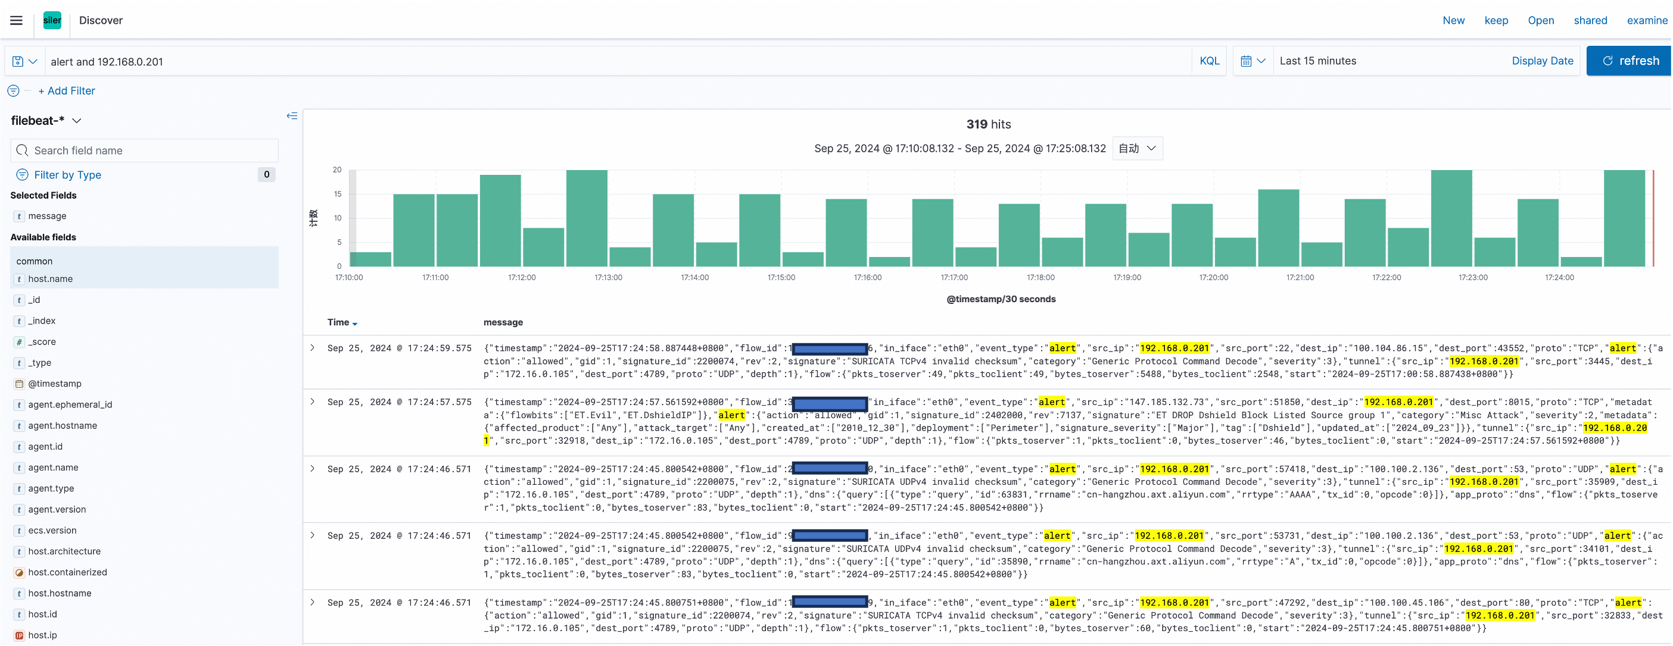Switch query language via KQL button
Viewport: 1673px width, 646px height.
1208,61
